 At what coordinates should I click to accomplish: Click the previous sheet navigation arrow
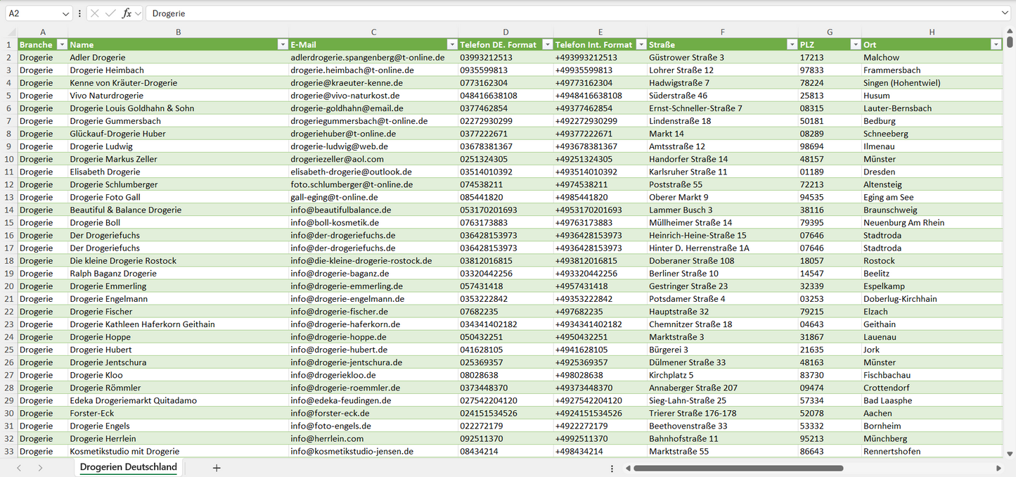19,468
